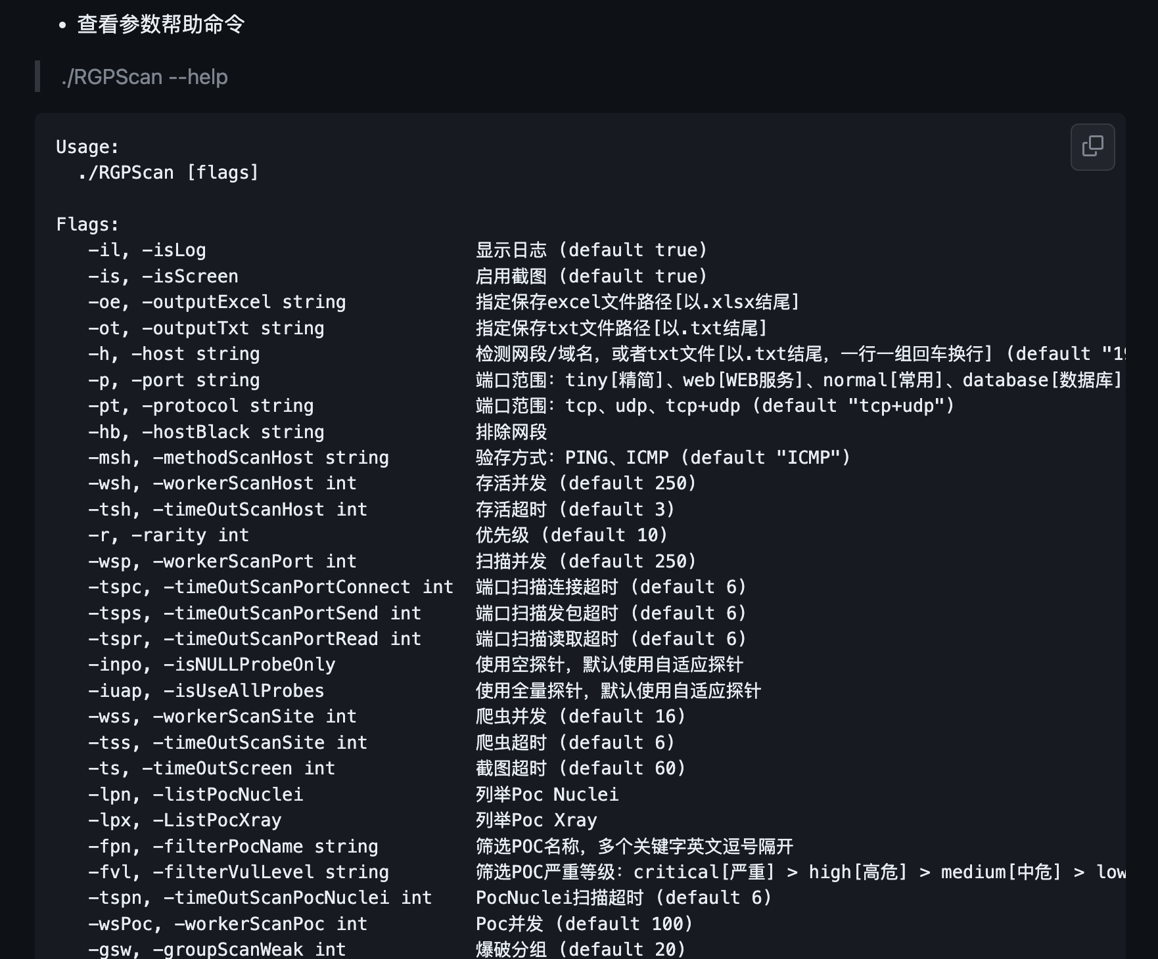Click description 端口扫描连接超时 (default 6)
Image resolution: width=1158 pixels, height=959 pixels.
(x=611, y=587)
